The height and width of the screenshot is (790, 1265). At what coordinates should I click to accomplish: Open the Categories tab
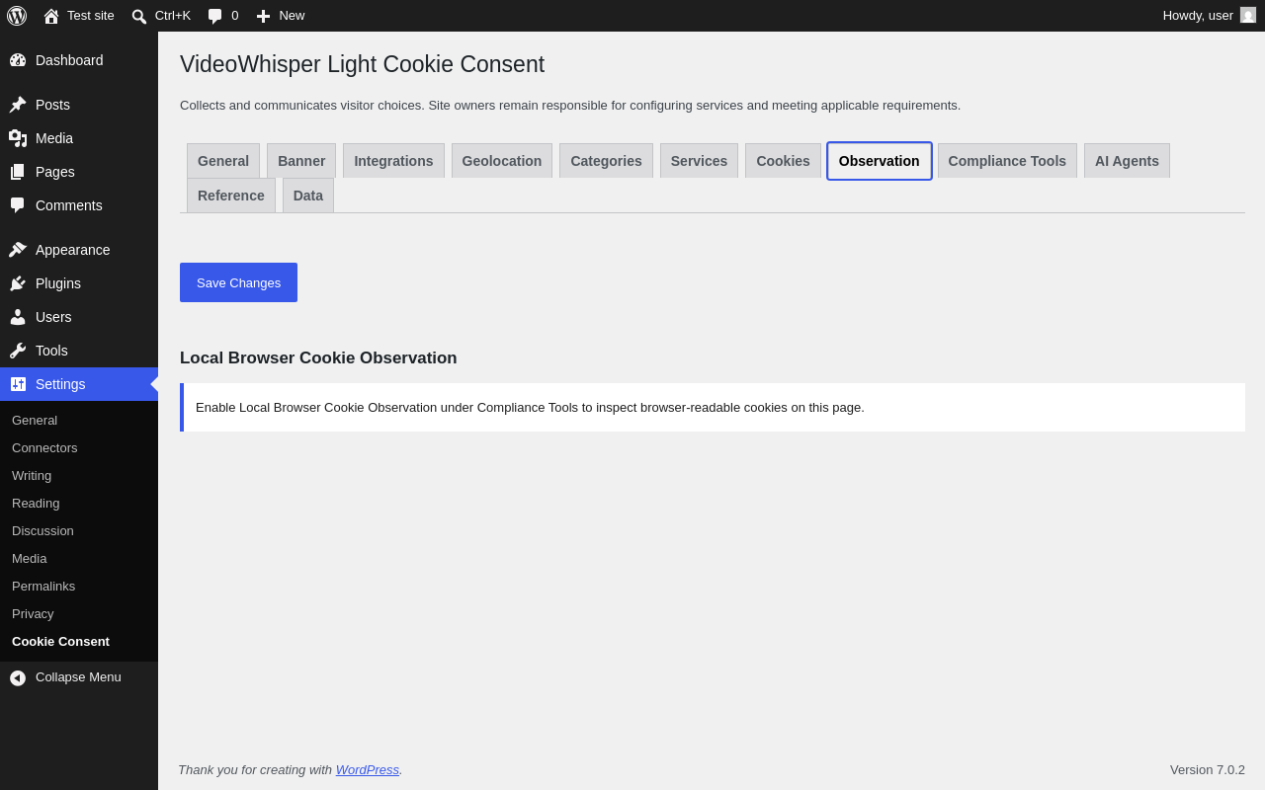click(606, 161)
